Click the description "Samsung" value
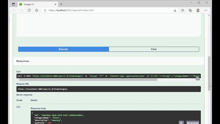This screenshot has height=124, width=220. 56,120
